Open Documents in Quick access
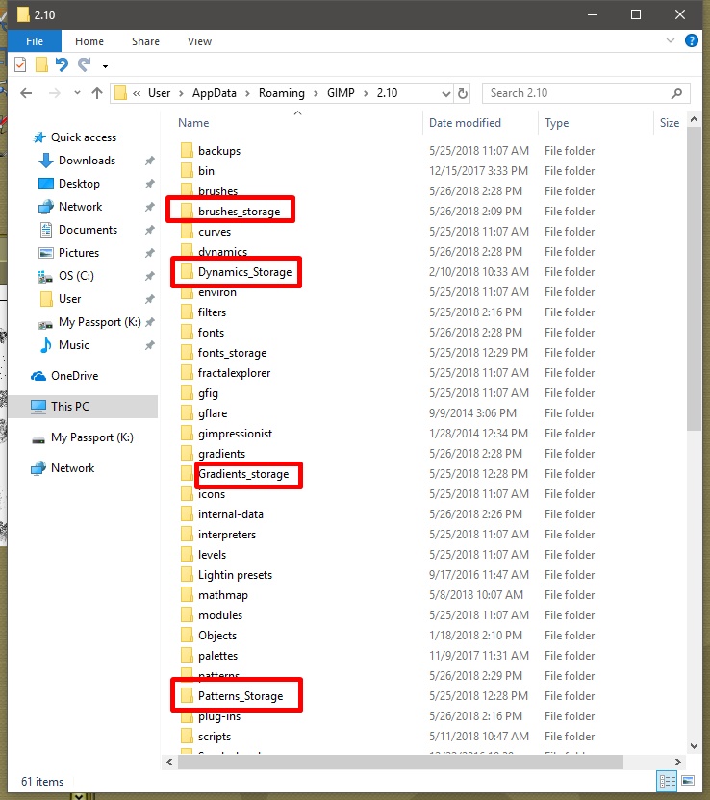710x800 pixels. click(88, 230)
